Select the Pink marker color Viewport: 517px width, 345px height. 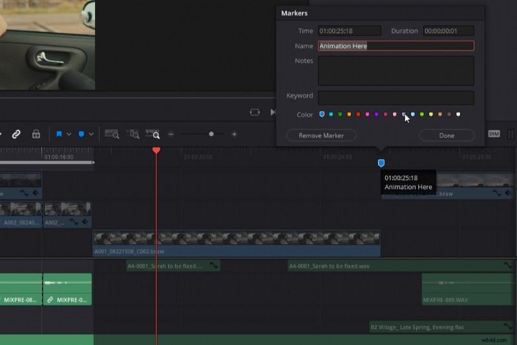(367, 114)
